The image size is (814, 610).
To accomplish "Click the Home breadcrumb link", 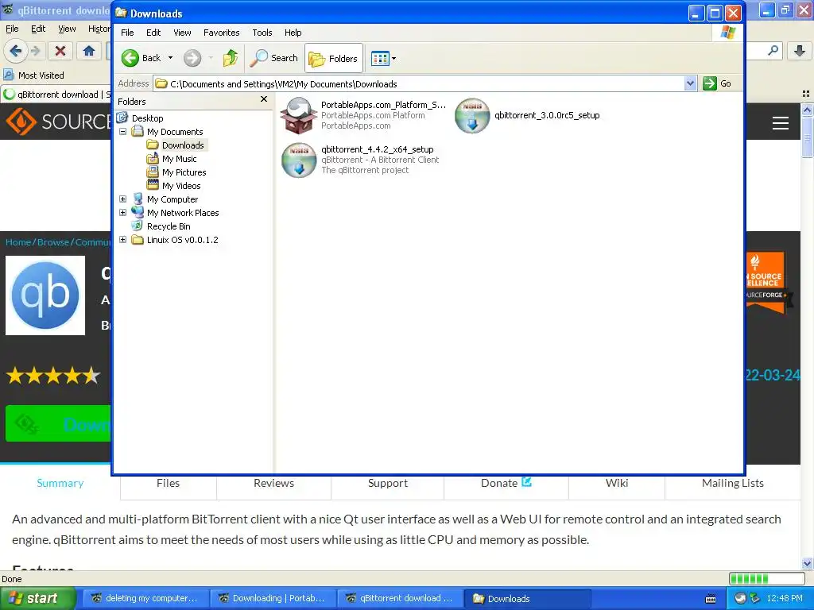I will pyautogui.click(x=18, y=242).
